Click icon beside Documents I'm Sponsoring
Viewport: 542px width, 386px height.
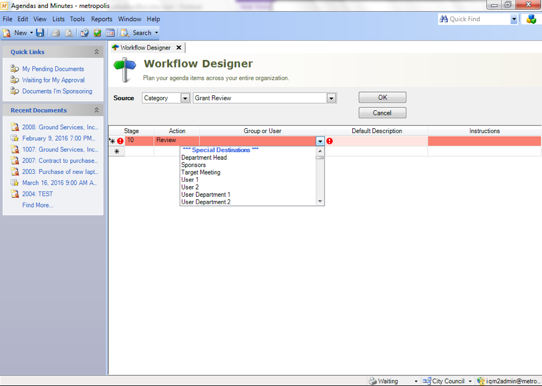(14, 91)
